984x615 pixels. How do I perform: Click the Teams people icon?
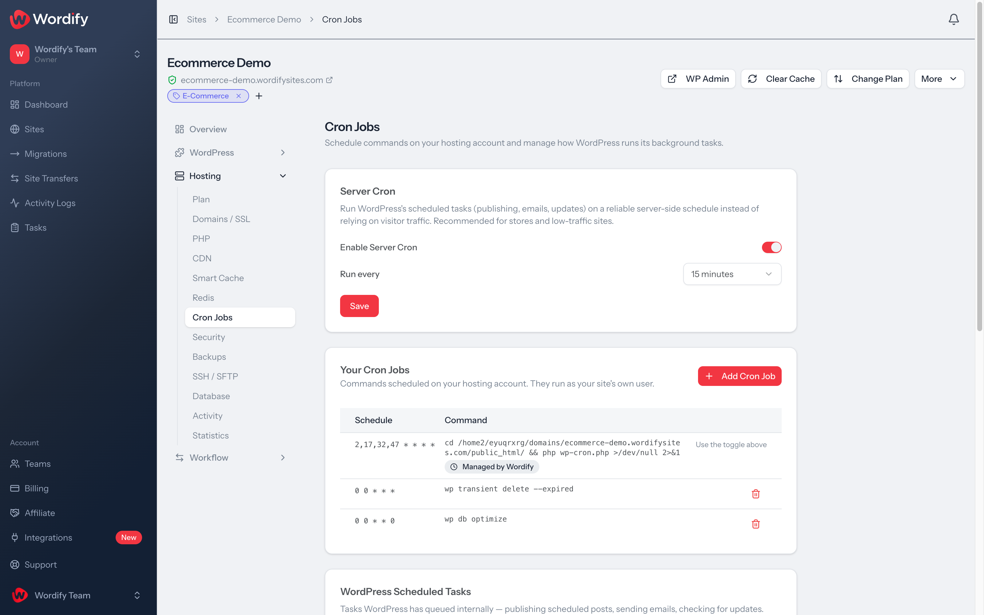click(x=15, y=464)
